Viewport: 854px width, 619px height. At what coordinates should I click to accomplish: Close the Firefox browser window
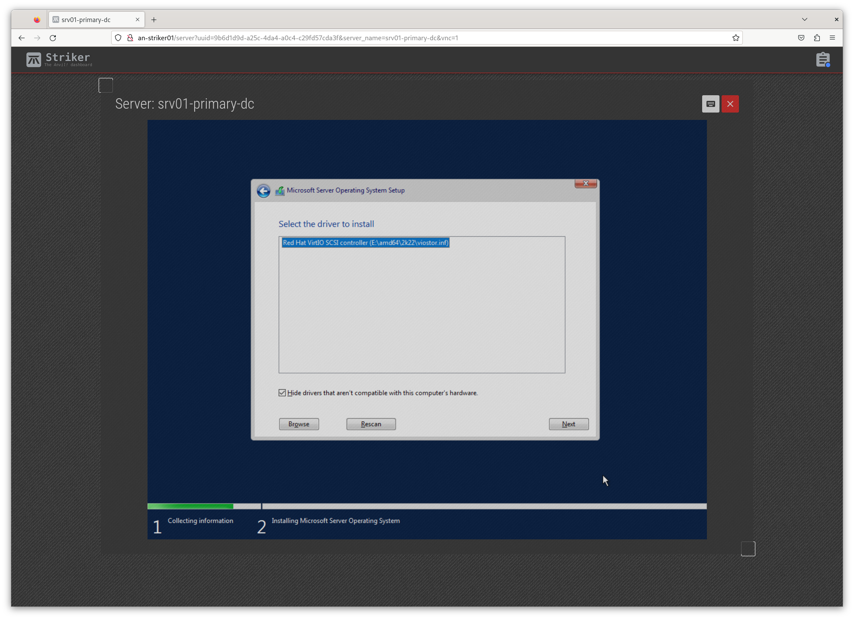coord(836,19)
